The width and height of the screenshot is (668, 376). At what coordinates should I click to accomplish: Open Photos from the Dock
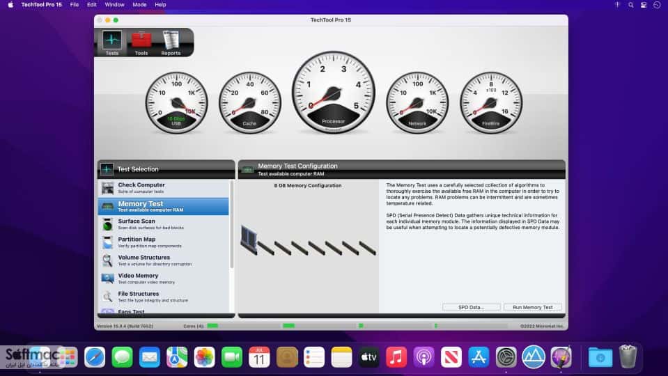(205, 357)
